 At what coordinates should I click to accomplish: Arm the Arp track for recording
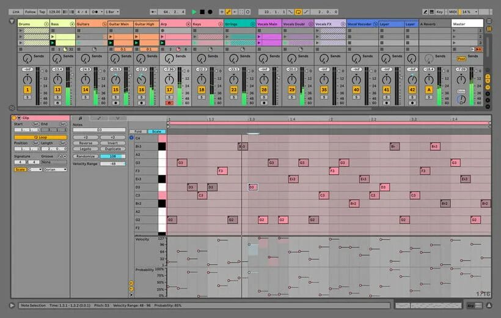(169, 103)
